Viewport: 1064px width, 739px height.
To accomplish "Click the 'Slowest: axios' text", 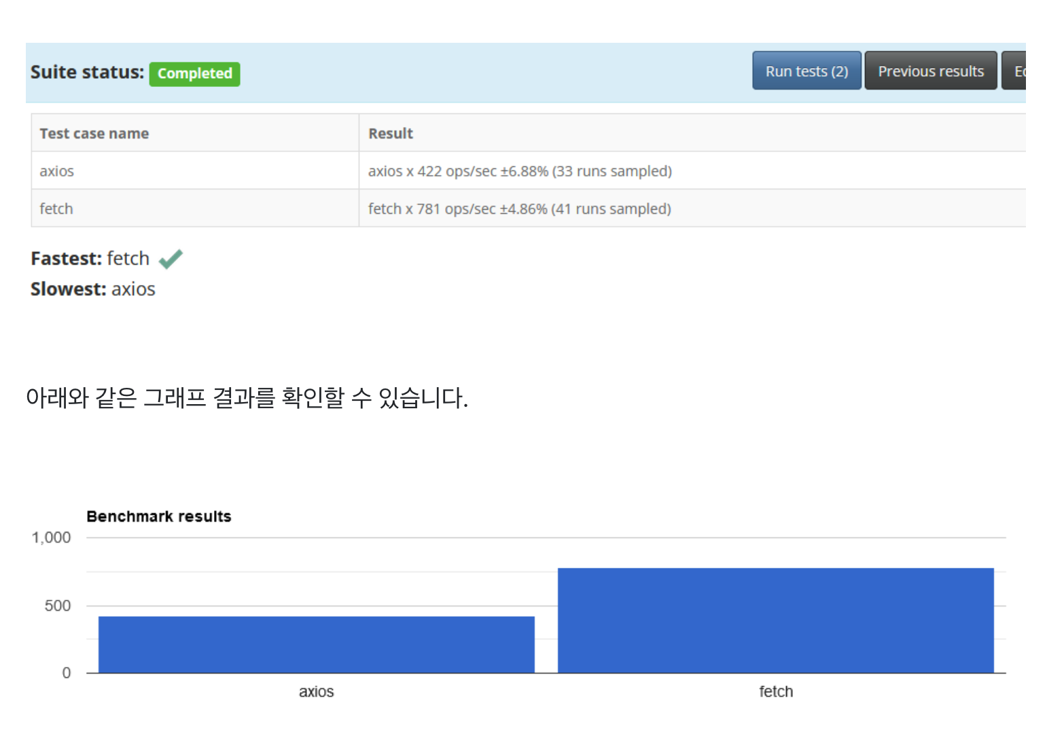I will pyautogui.click(x=93, y=289).
